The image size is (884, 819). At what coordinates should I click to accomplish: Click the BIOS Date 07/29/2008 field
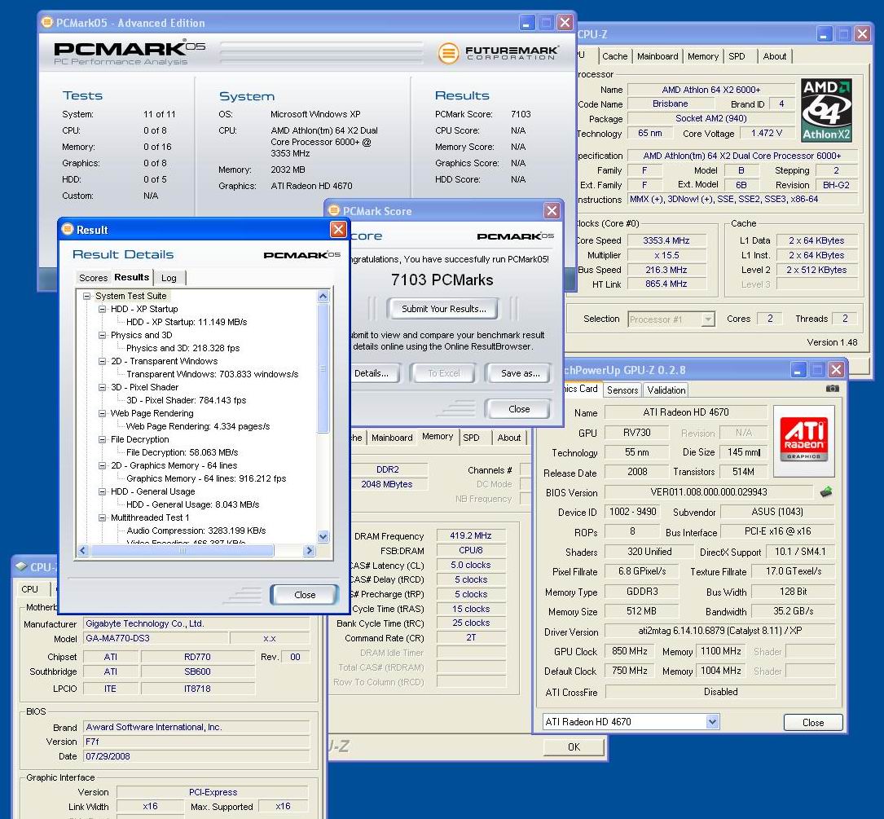pos(196,756)
